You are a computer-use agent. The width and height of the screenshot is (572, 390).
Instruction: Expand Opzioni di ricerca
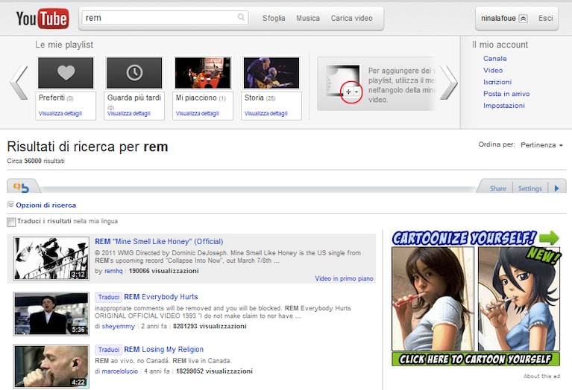[x=46, y=205]
